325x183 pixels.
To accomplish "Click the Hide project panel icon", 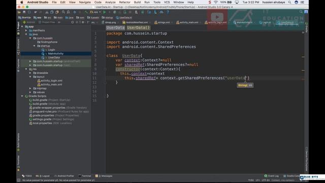I will pyautogui.click(x=88, y=22).
